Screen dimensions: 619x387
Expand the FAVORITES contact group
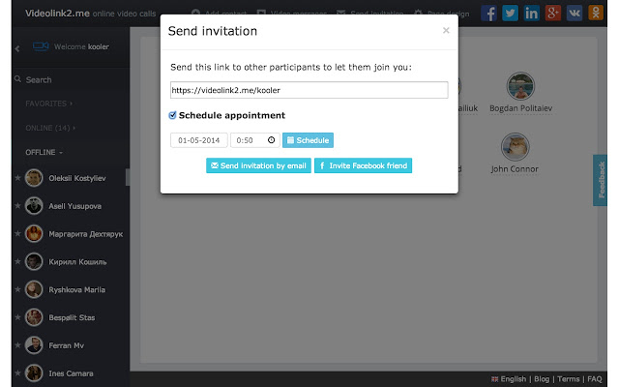(49, 103)
